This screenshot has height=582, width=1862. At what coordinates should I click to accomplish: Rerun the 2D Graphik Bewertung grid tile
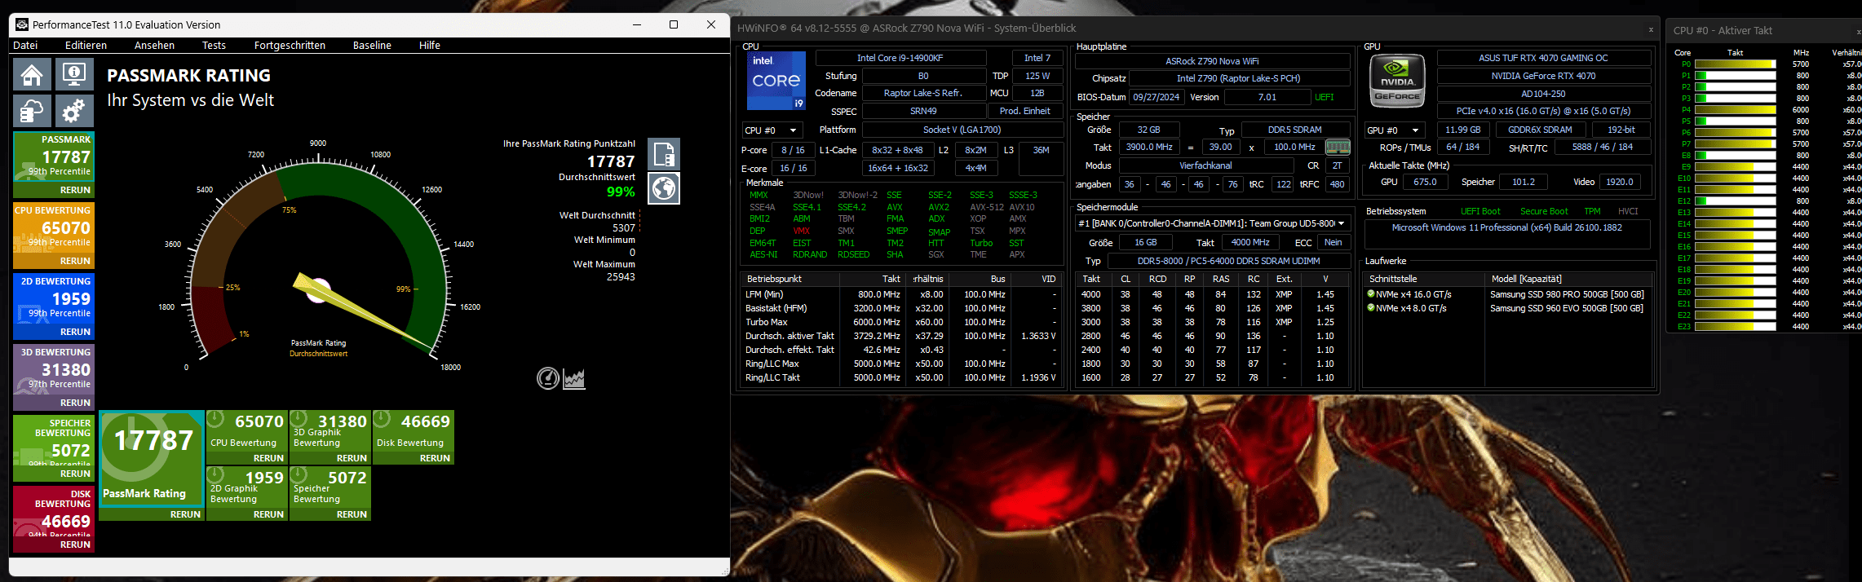tap(268, 514)
